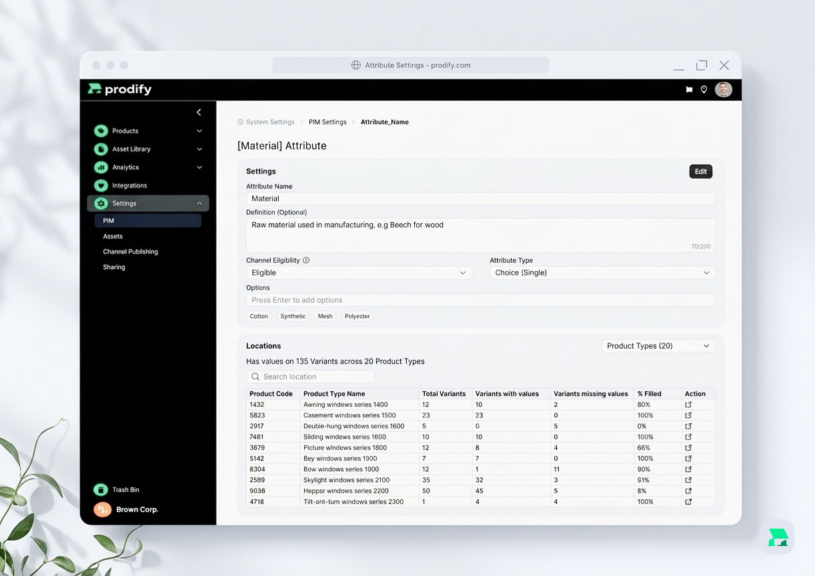Select Channel Publishing in sidebar

(130, 252)
